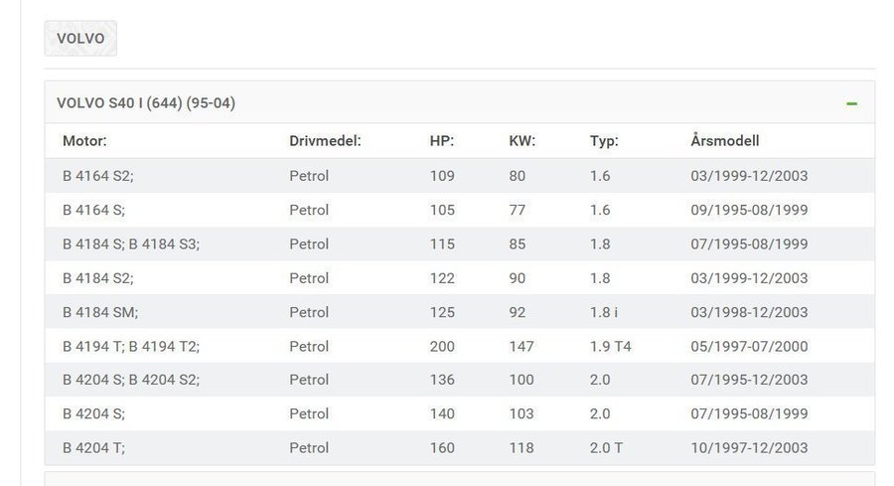Click the B 4204 T engine cell
This screenshot has height=486, width=894.
click(x=93, y=448)
